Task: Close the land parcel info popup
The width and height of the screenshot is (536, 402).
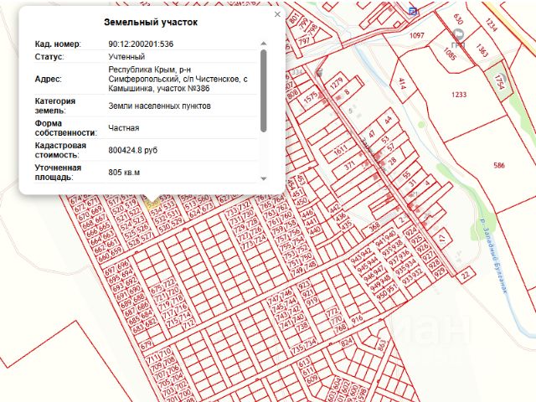Action: 277,14
